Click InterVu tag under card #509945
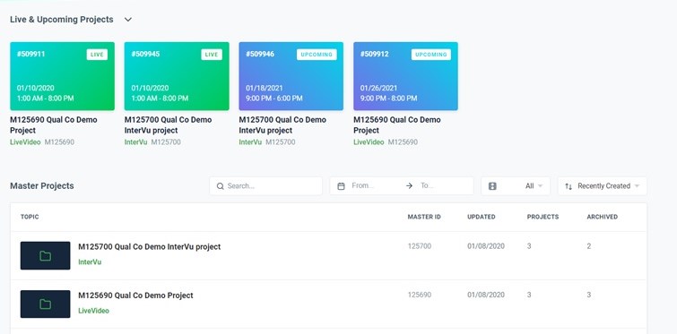 pyautogui.click(x=136, y=142)
